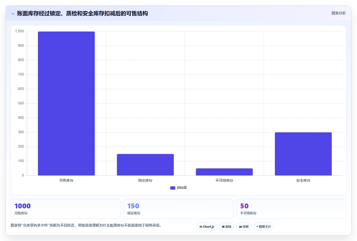Select the 安全库存 bar in the chart
357x241 pixels.
[x=303, y=154]
